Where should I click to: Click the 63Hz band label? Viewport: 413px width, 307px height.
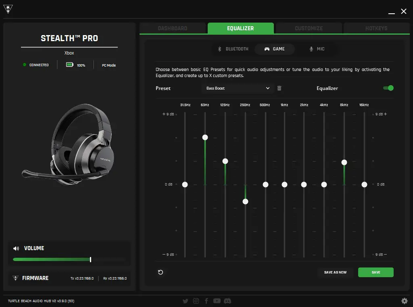(205, 105)
